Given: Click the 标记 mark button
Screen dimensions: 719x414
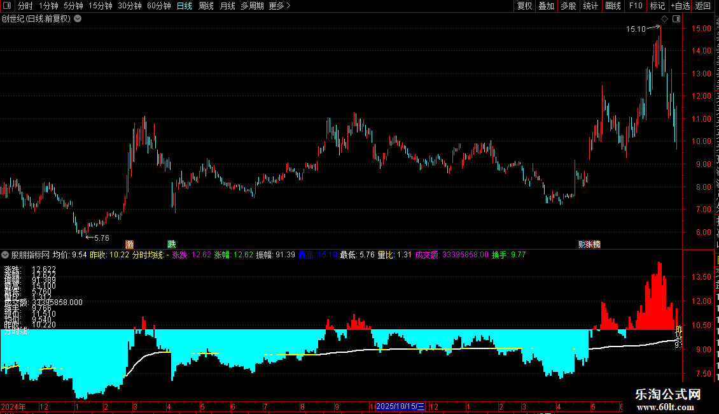Looking at the screenshot, I should point(657,6).
